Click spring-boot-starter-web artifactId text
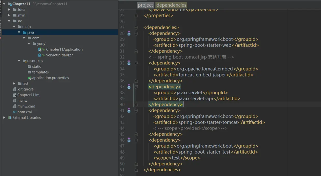This screenshot has height=176, width=321. tap(205, 45)
